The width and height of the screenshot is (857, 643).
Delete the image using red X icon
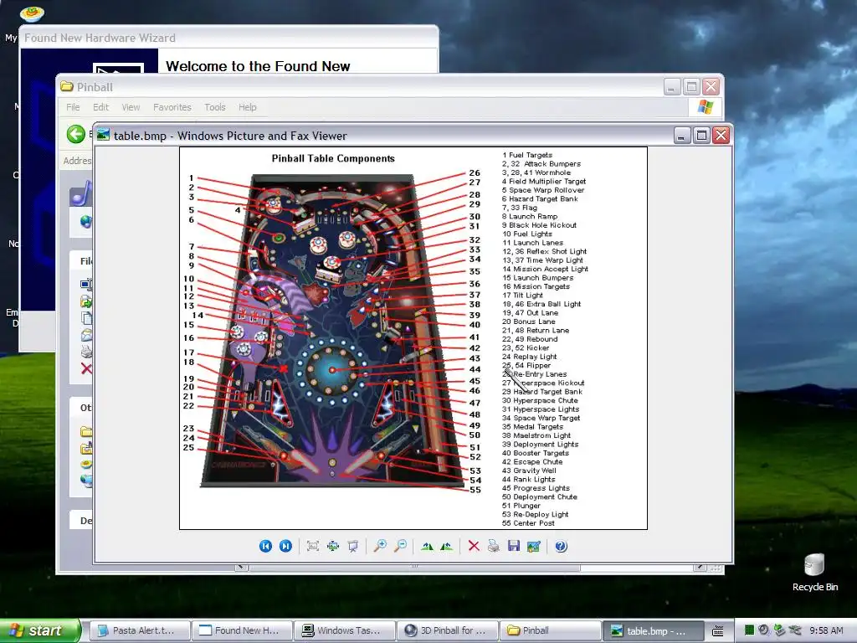[474, 546]
